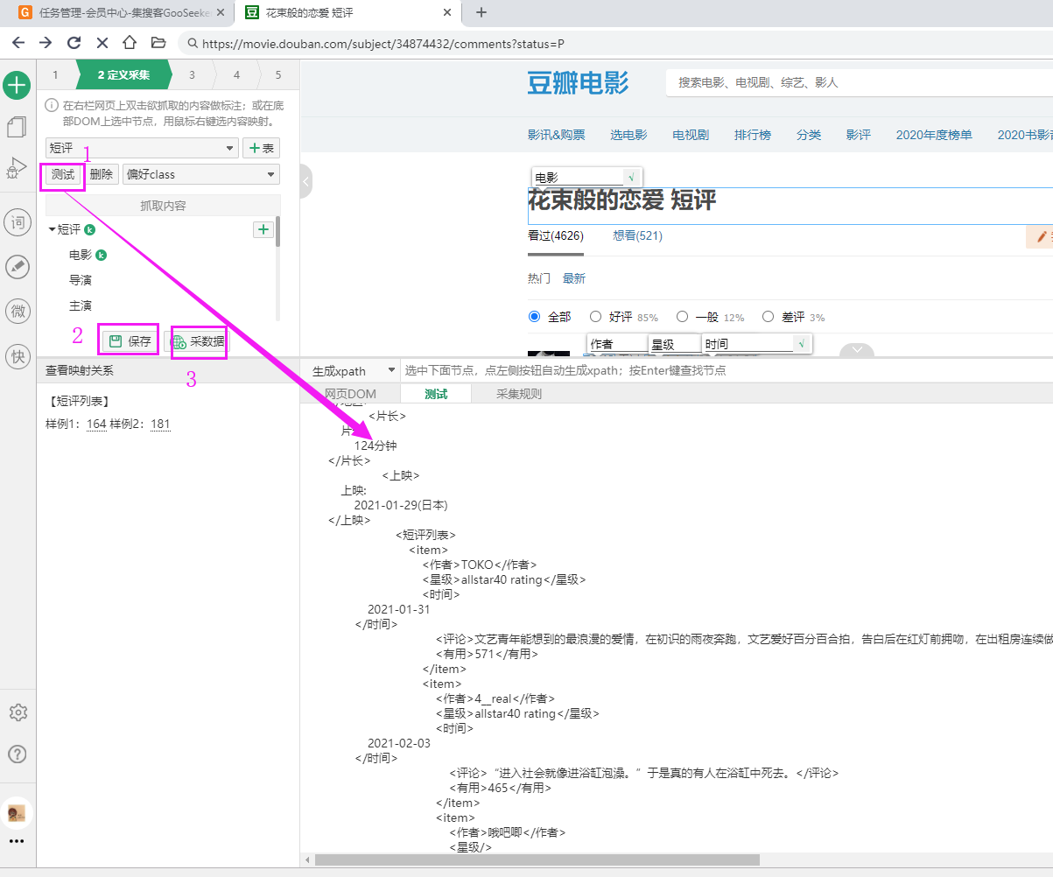Open the 想看(521) link
The width and height of the screenshot is (1053, 877).
click(638, 235)
